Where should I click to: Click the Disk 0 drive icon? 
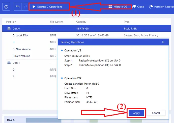[9, 28]
